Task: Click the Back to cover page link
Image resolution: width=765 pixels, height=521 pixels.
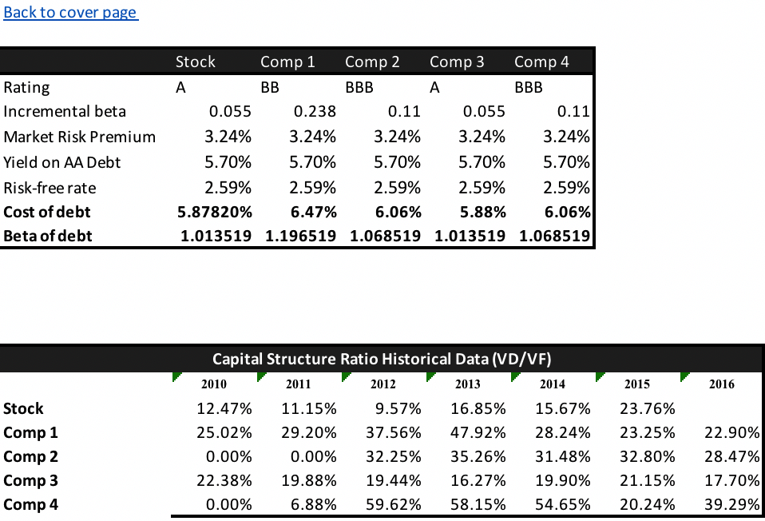Action: click(70, 13)
